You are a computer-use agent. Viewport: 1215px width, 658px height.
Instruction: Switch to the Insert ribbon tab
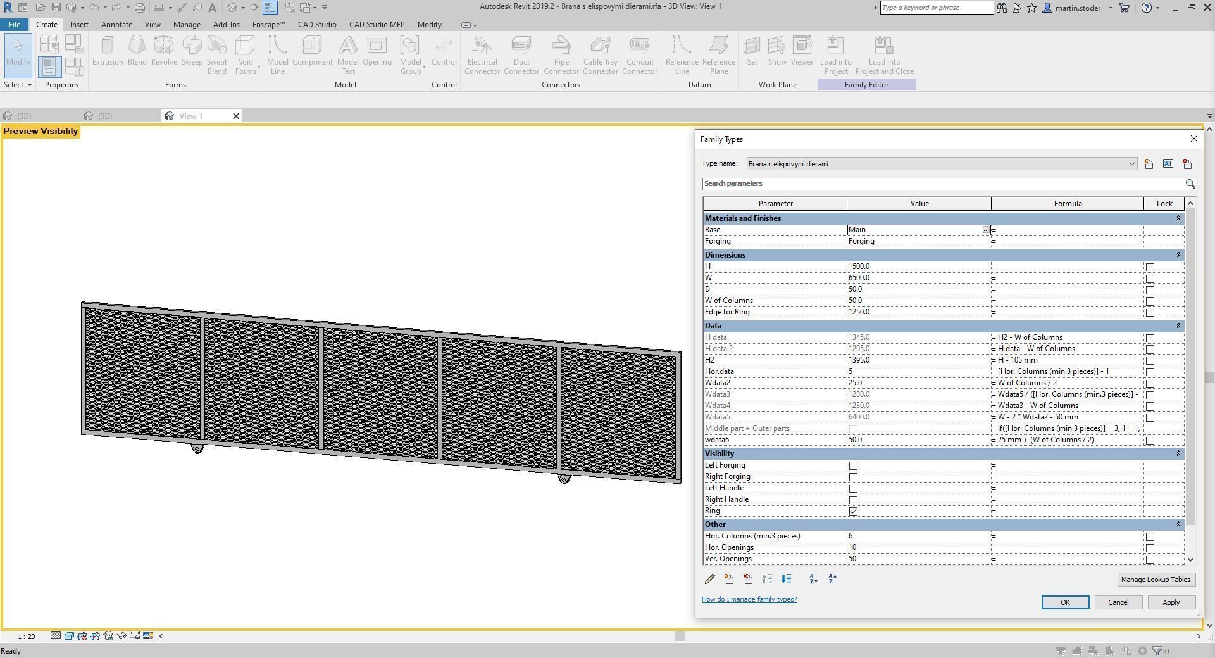click(79, 25)
